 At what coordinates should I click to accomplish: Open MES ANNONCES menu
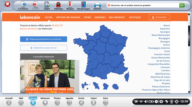pos(117,17)
